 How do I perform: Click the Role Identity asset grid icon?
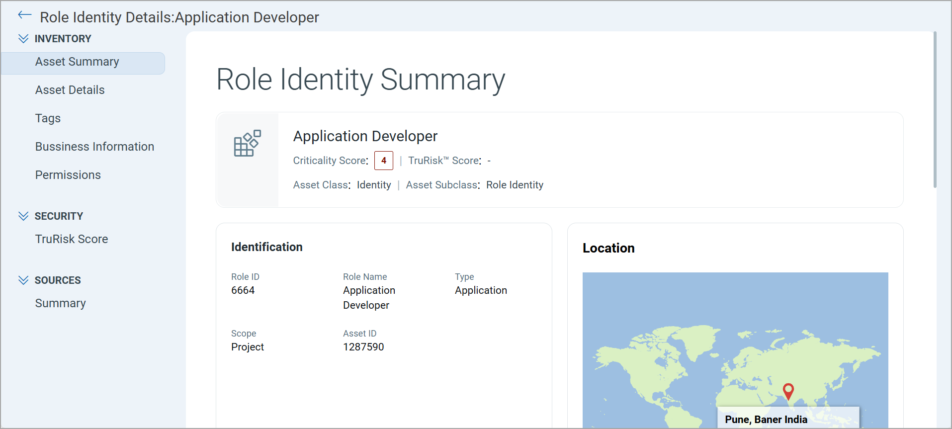pos(247,143)
